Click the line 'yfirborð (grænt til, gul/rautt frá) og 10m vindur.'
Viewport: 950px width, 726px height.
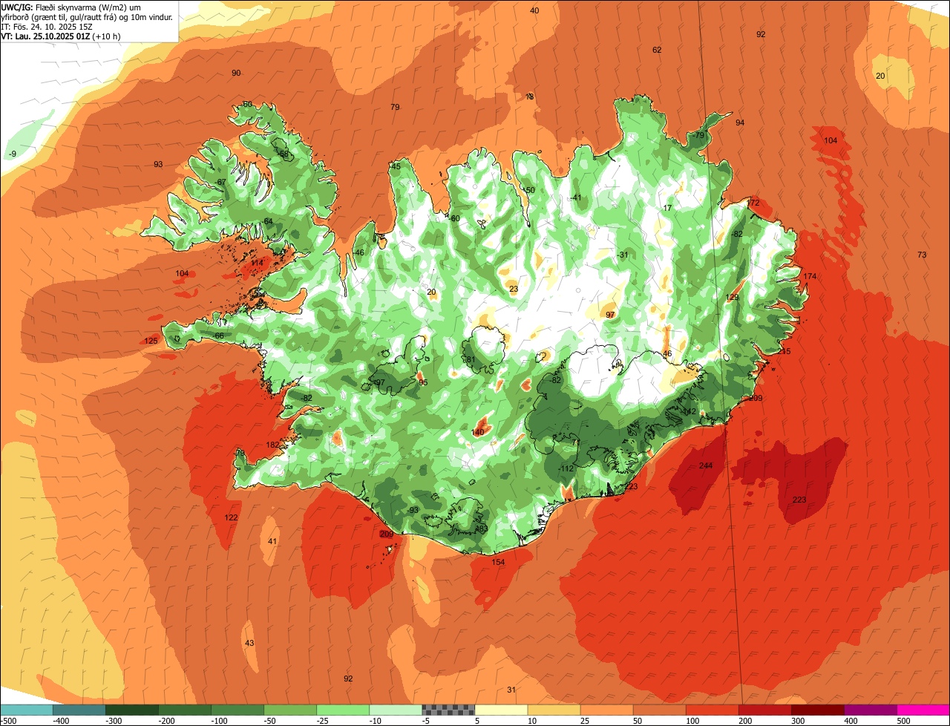[x=87, y=16]
